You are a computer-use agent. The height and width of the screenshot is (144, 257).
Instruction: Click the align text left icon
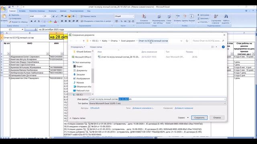coord(62,21)
